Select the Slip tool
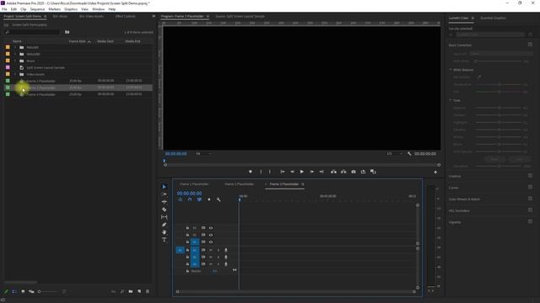 click(165, 217)
